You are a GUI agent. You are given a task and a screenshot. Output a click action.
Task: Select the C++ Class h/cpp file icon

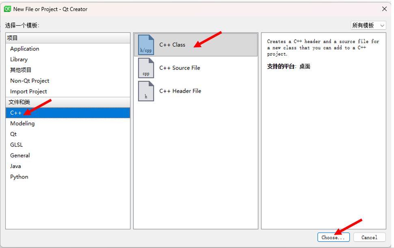pos(146,45)
